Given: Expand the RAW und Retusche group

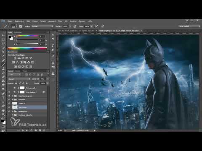Looking at the screenshot, I should (13, 115).
